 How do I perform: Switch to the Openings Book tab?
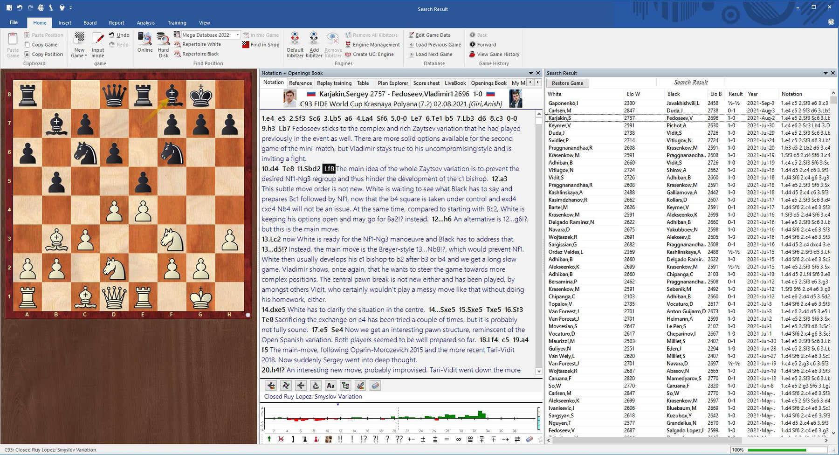point(488,83)
